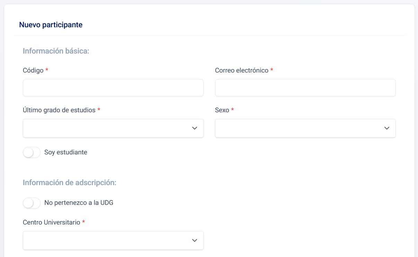Toggle the Soy estudiante switch

[x=32, y=152]
